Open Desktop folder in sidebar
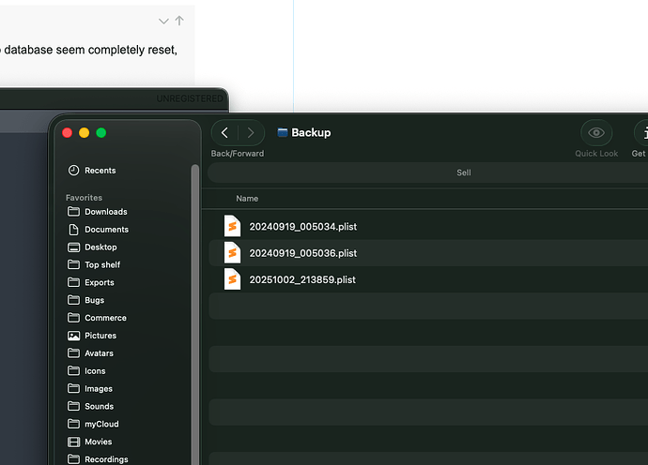Viewport: 648px width, 465px height. (x=92, y=247)
